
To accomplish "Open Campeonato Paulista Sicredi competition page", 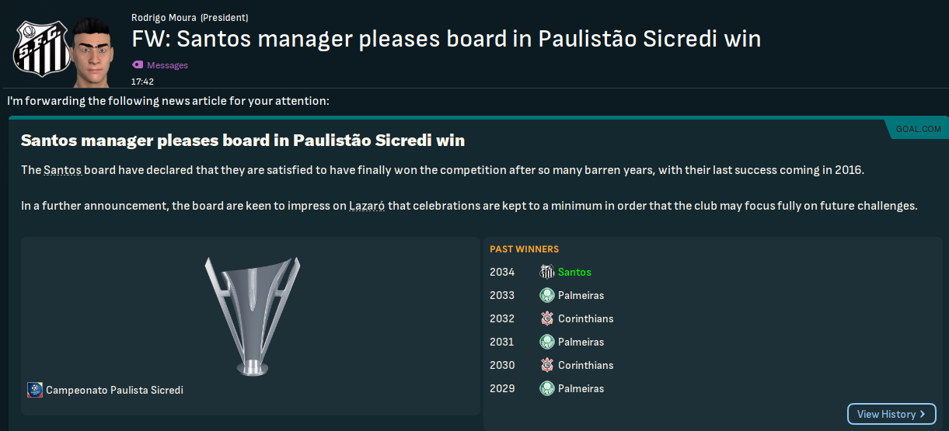I will pyautogui.click(x=114, y=390).
